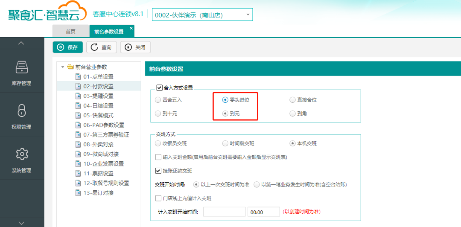Expand sidebar with the bottom chevron
461x227 pixels.
click(22, 222)
